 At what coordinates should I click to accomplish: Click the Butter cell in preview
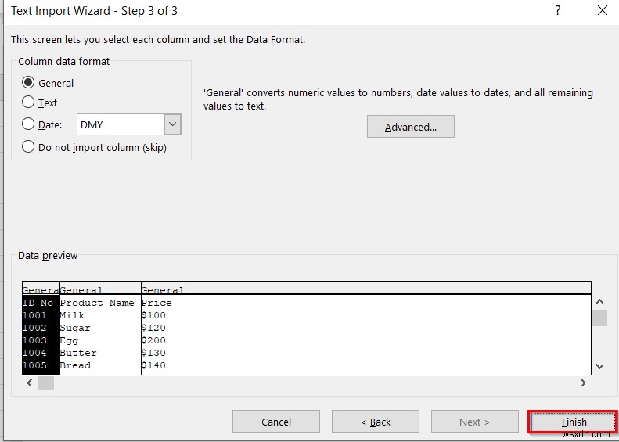pyautogui.click(x=78, y=353)
